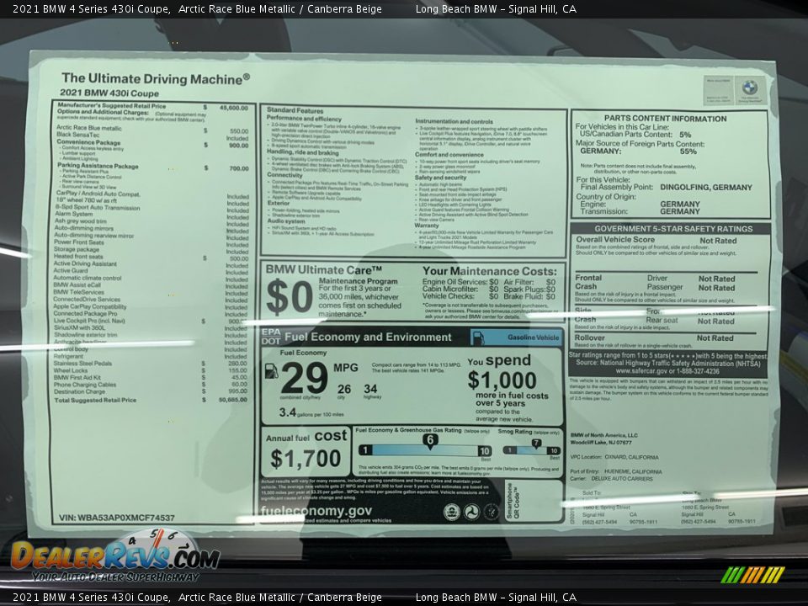Select "Automatic climate control" line

tap(88, 278)
